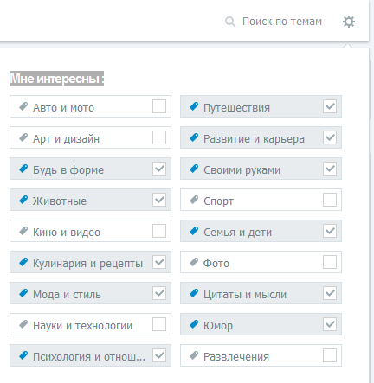Check the Кино и видео checkbox

point(159,231)
